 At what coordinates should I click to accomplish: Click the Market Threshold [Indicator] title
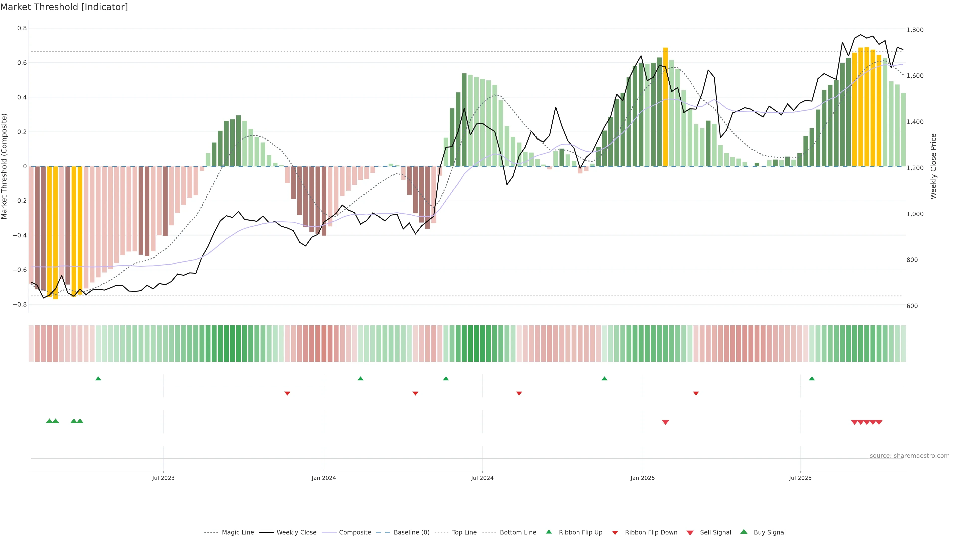tap(64, 7)
